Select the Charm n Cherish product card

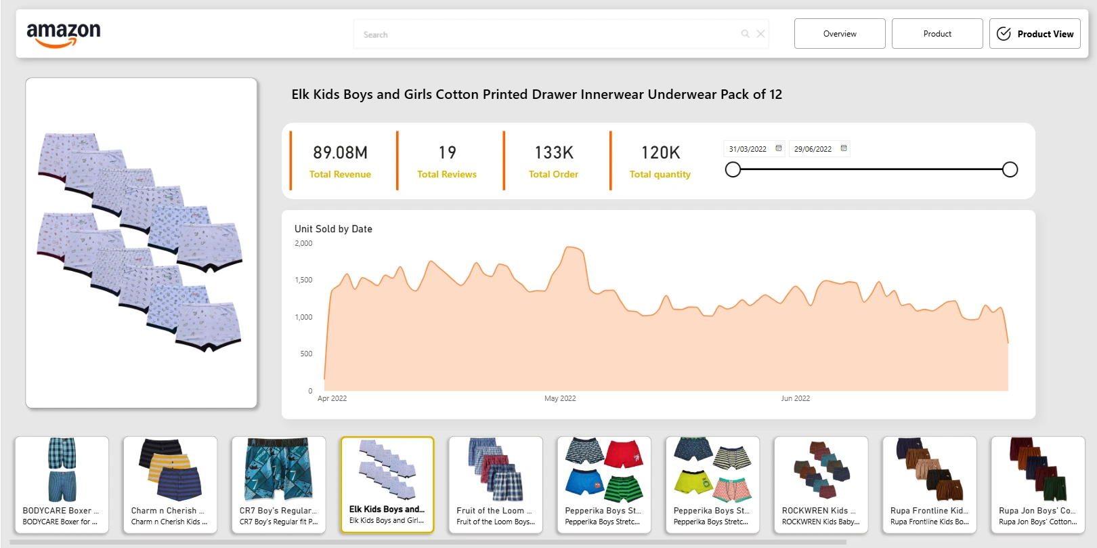pyautogui.click(x=170, y=485)
